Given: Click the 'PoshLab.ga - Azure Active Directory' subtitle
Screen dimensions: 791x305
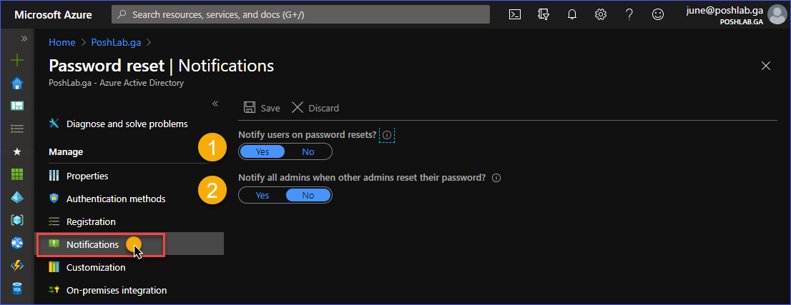Looking at the screenshot, I should pos(116,83).
